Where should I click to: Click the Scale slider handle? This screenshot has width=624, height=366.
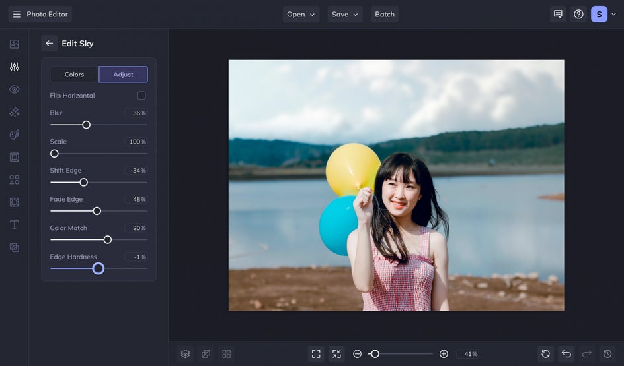(54, 153)
